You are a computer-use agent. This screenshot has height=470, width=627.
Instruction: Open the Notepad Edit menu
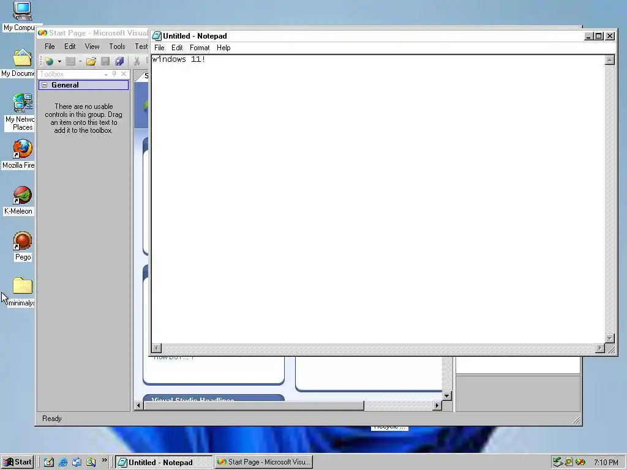pos(177,48)
